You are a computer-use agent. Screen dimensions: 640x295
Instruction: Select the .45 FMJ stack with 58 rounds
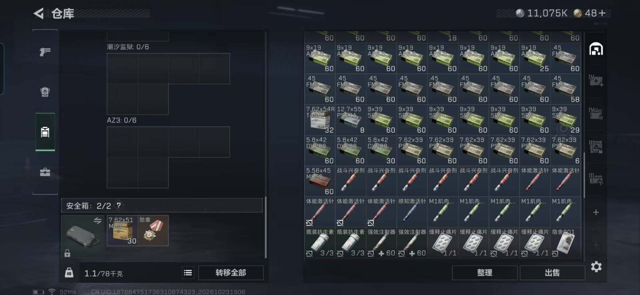[565, 89]
